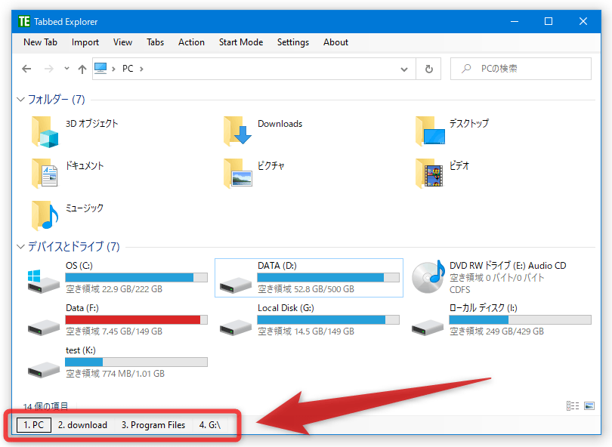Minimize the Tabbed Explorer window
The height and width of the screenshot is (447, 612).
[x=515, y=21]
